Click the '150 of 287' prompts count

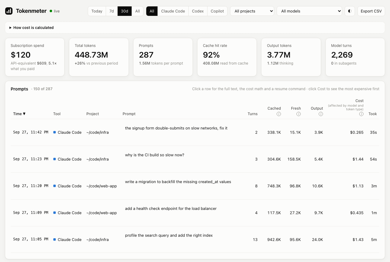(x=42, y=89)
